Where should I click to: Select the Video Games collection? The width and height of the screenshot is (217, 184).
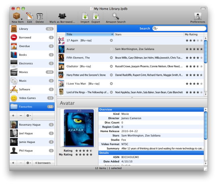pos(32,98)
